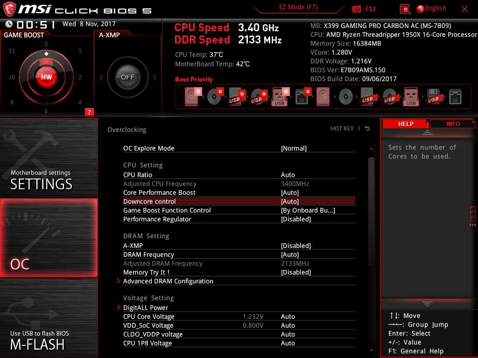
Task: Click the help panel bottom grip handle
Action: [x=427, y=303]
